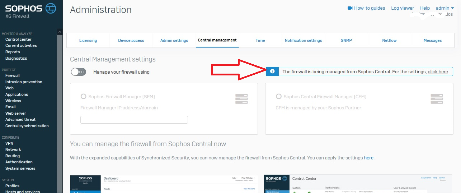Click the 'CFM is managed by your Sophos Partner' text
Image resolution: width=461 pixels, height=193 pixels.
(x=318, y=108)
